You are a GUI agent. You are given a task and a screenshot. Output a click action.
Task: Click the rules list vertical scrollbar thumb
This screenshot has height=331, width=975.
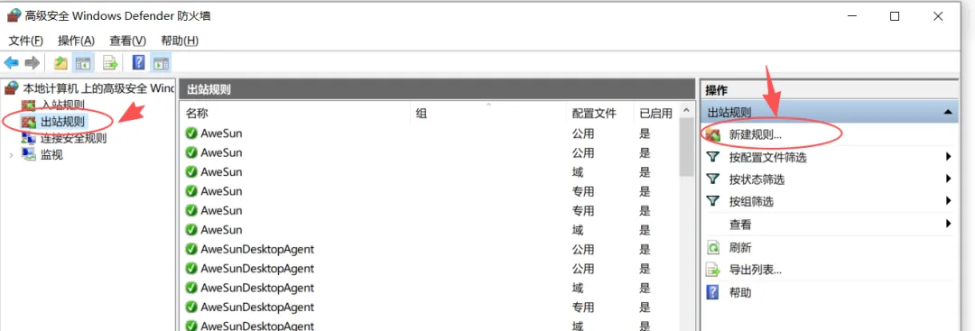[x=686, y=146]
